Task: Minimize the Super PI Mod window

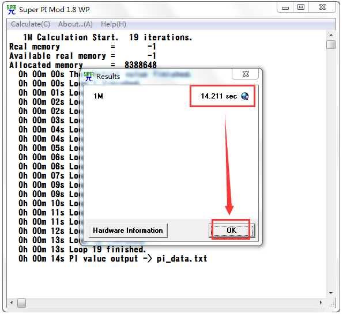Action: (285, 8)
